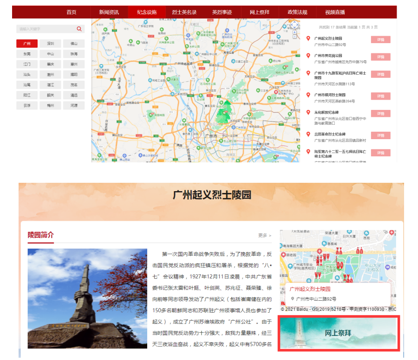The width and height of the screenshot is (418, 360).
Task: Open the 英烈事迹 navigation item
Action: (222, 12)
